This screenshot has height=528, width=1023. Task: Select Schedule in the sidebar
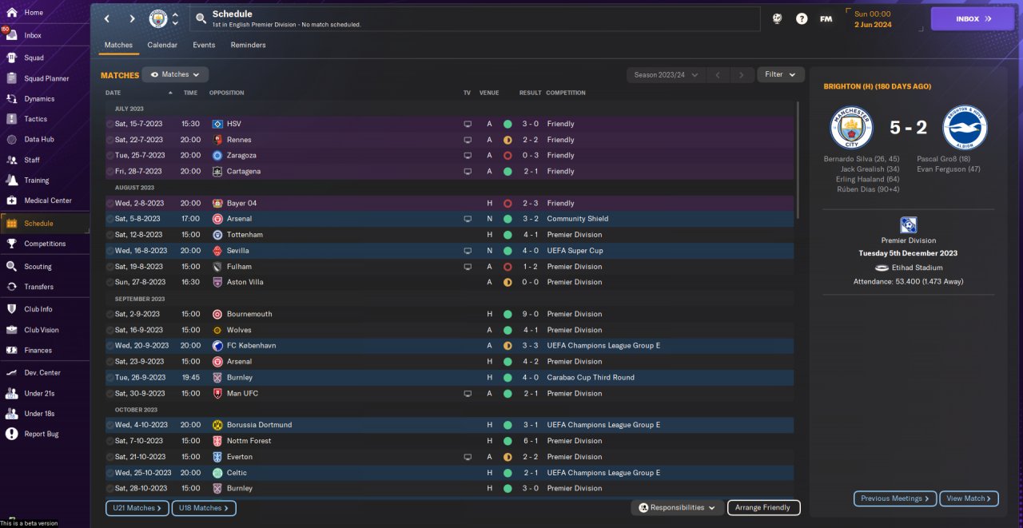pyautogui.click(x=45, y=223)
